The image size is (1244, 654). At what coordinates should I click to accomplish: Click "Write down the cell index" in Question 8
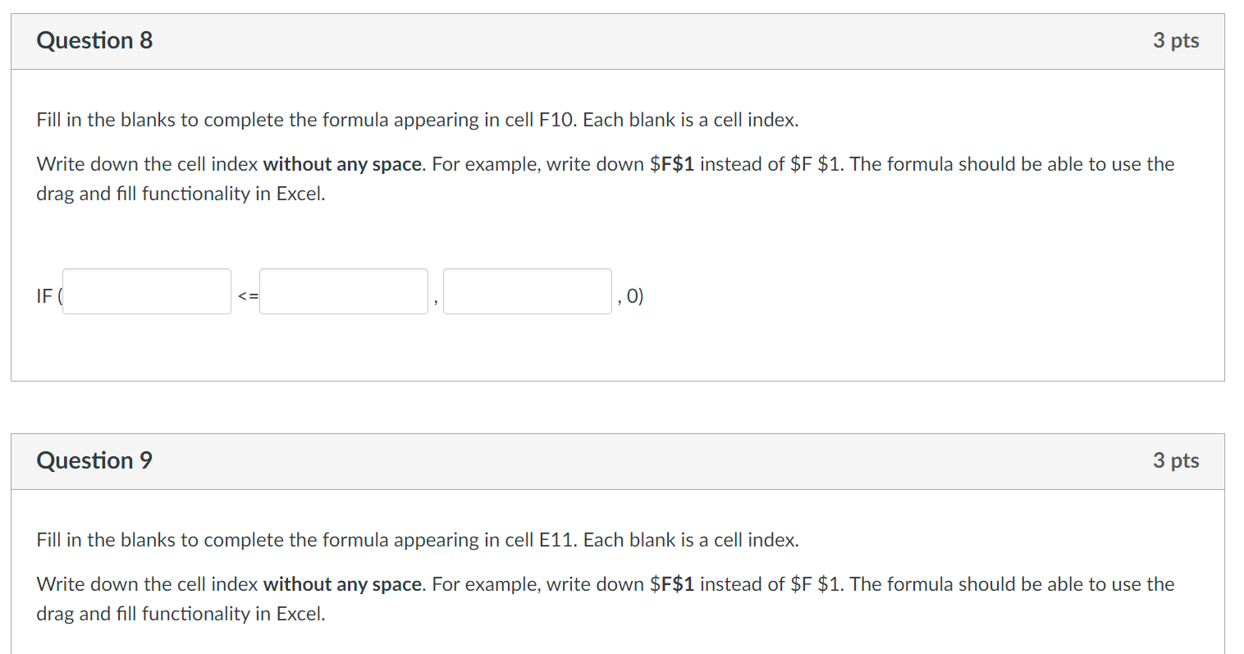(148, 164)
